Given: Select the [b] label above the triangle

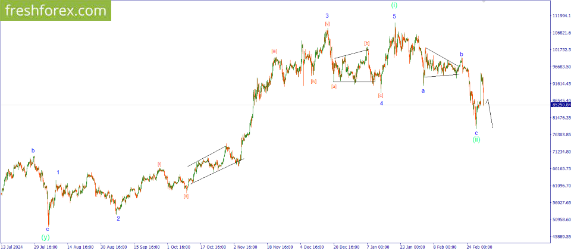Looking at the screenshot, I should 367,43.
